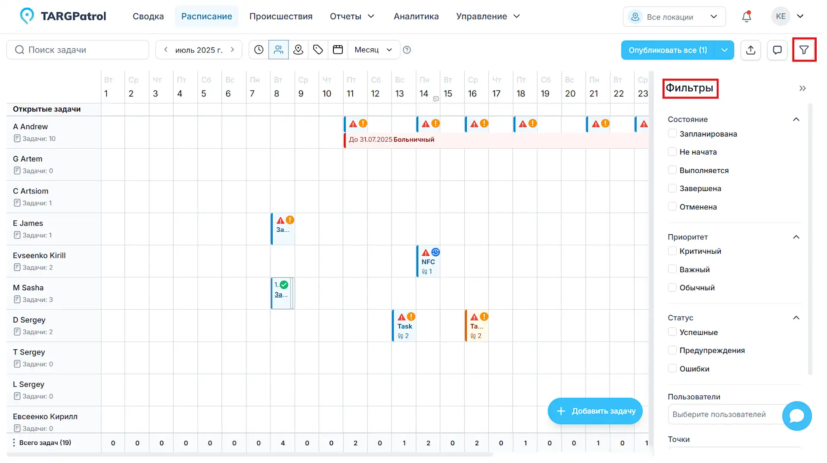Switch to the "Происшествия" tab
Image resolution: width=827 pixels, height=463 pixels.
click(x=281, y=16)
